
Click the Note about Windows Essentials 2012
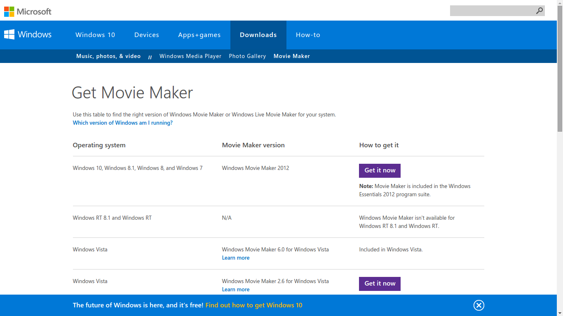[415, 190]
